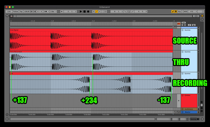This screenshot has width=210, height=127.
Task: Enable Follow playback mode
Action: click(15, 11)
